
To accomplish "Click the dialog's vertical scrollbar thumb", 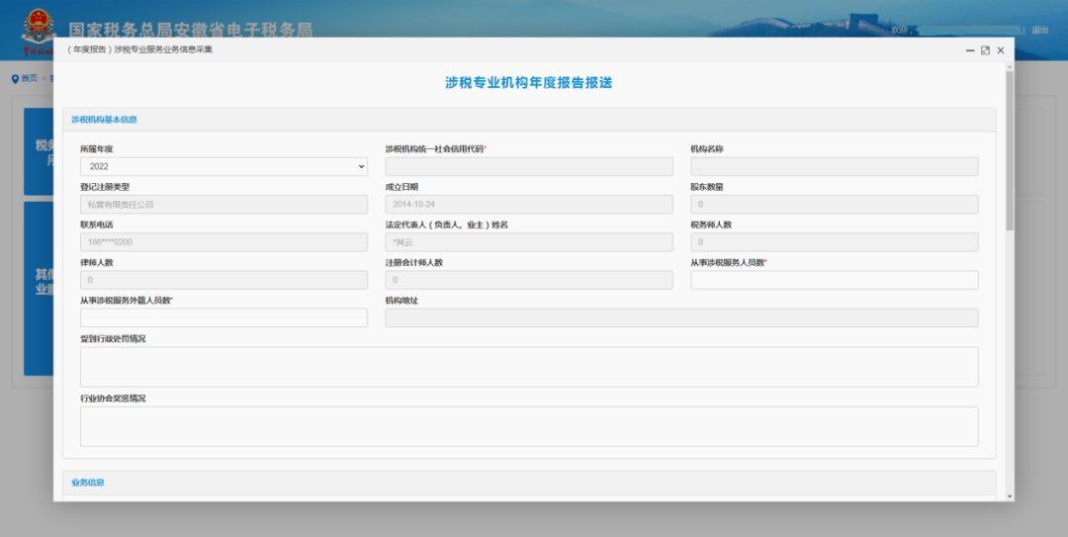I will coord(1009,148).
